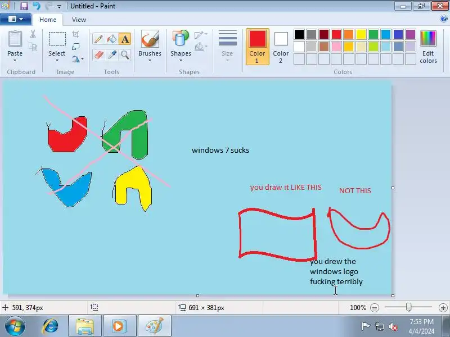The height and width of the screenshot is (337, 450).
Task: Select the Text tool
Action: (125, 39)
